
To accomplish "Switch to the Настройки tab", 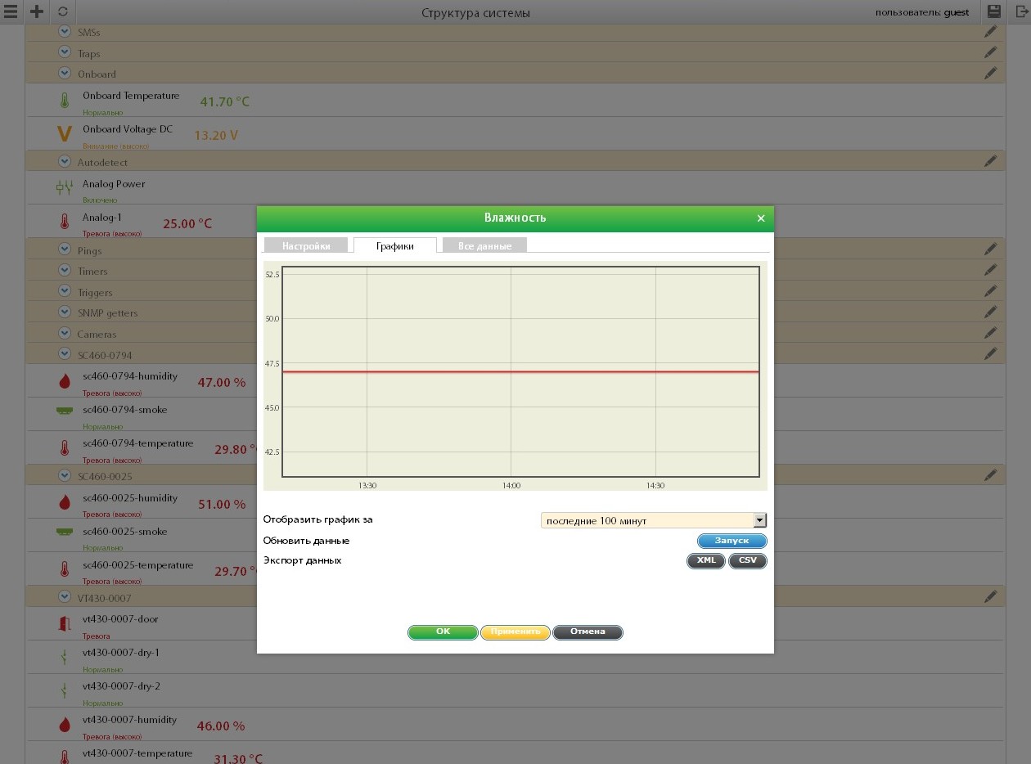I will [306, 245].
